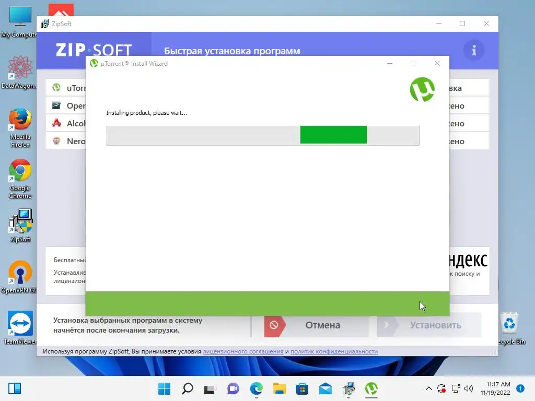The width and height of the screenshot is (535, 401).
Task: Open Task View in taskbar
Action: click(x=210, y=388)
